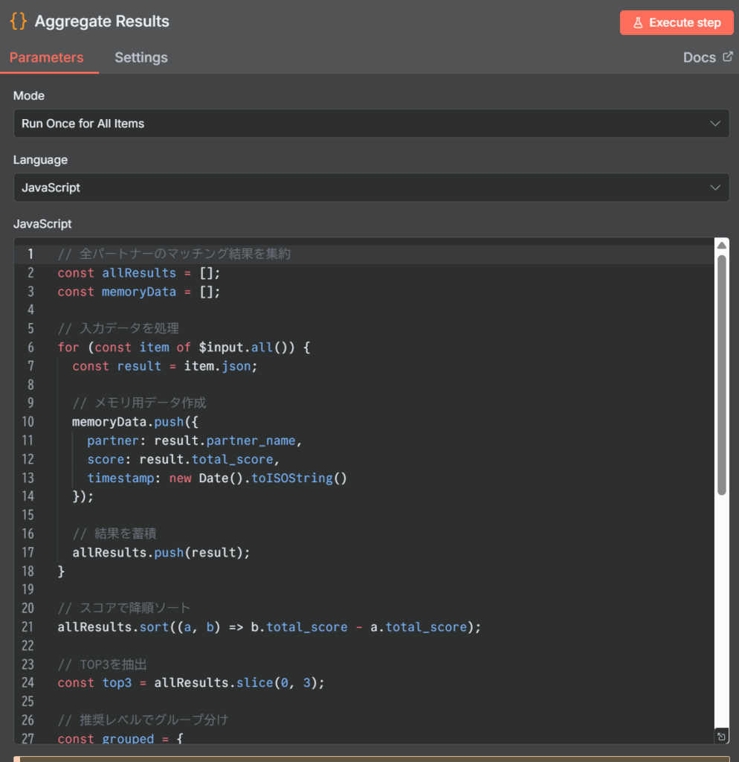The image size is (739, 762).
Task: Click the 'const top3' slice line
Action: click(191, 682)
